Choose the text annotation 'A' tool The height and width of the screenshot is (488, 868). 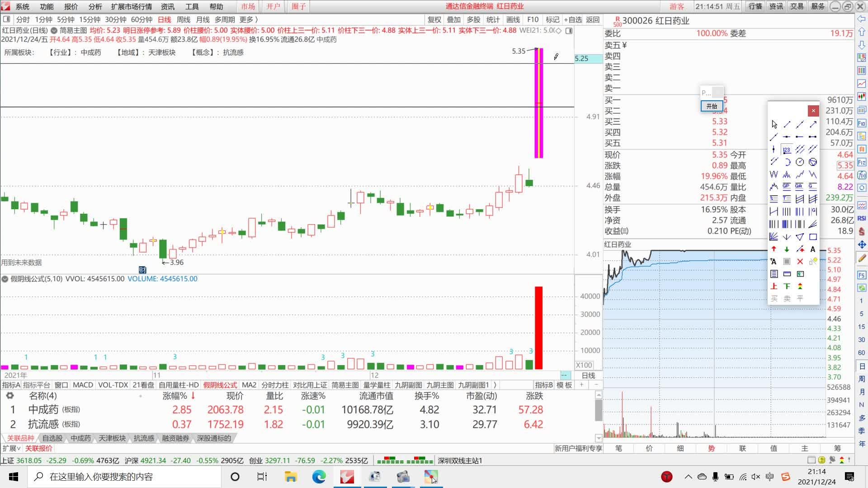pyautogui.click(x=813, y=249)
